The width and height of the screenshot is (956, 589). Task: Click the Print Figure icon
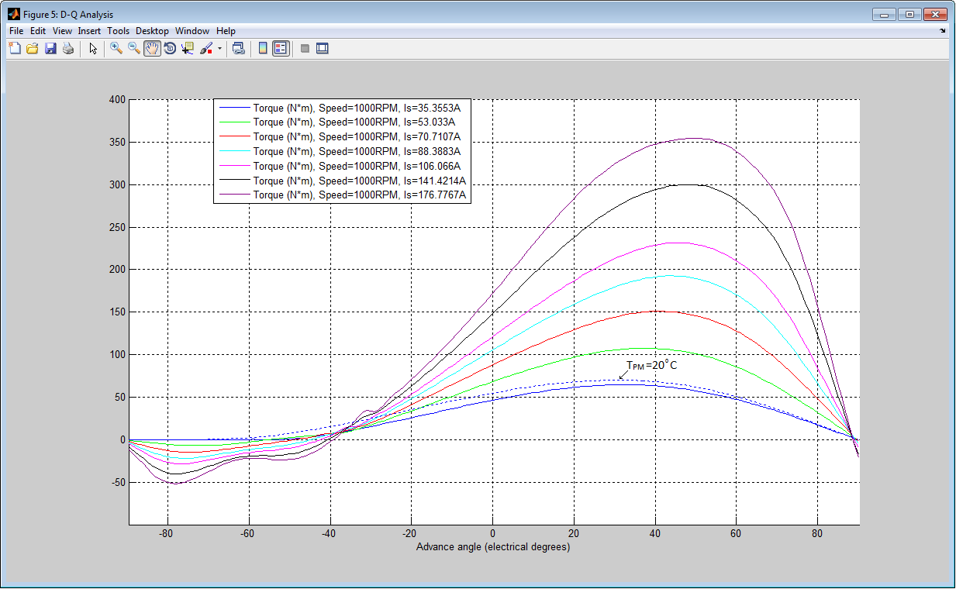68,48
